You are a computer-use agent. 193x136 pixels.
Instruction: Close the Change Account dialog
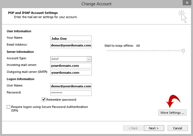coord(187,3)
